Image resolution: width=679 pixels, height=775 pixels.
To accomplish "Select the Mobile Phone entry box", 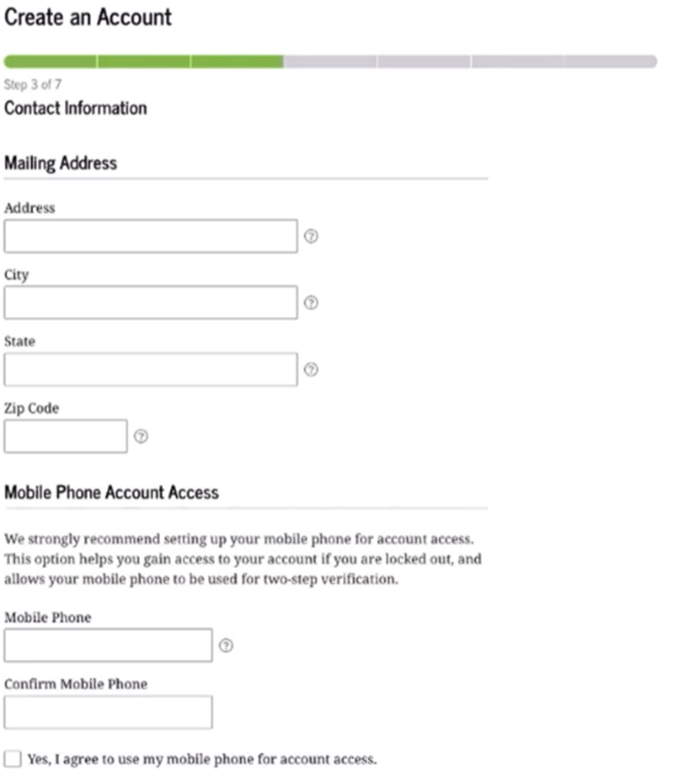I will [107, 645].
